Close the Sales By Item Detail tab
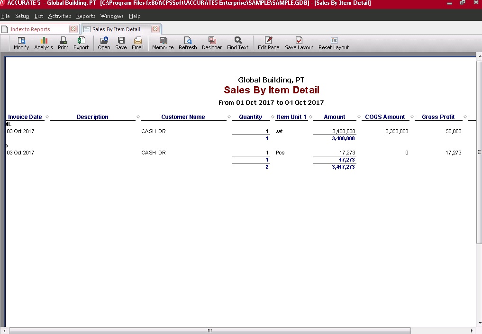 click(x=155, y=29)
